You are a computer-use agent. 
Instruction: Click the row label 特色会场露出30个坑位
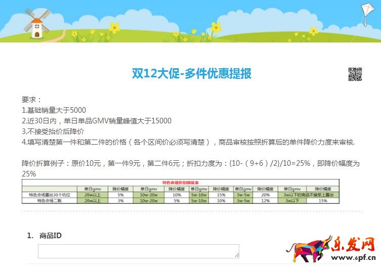[x=50, y=195]
